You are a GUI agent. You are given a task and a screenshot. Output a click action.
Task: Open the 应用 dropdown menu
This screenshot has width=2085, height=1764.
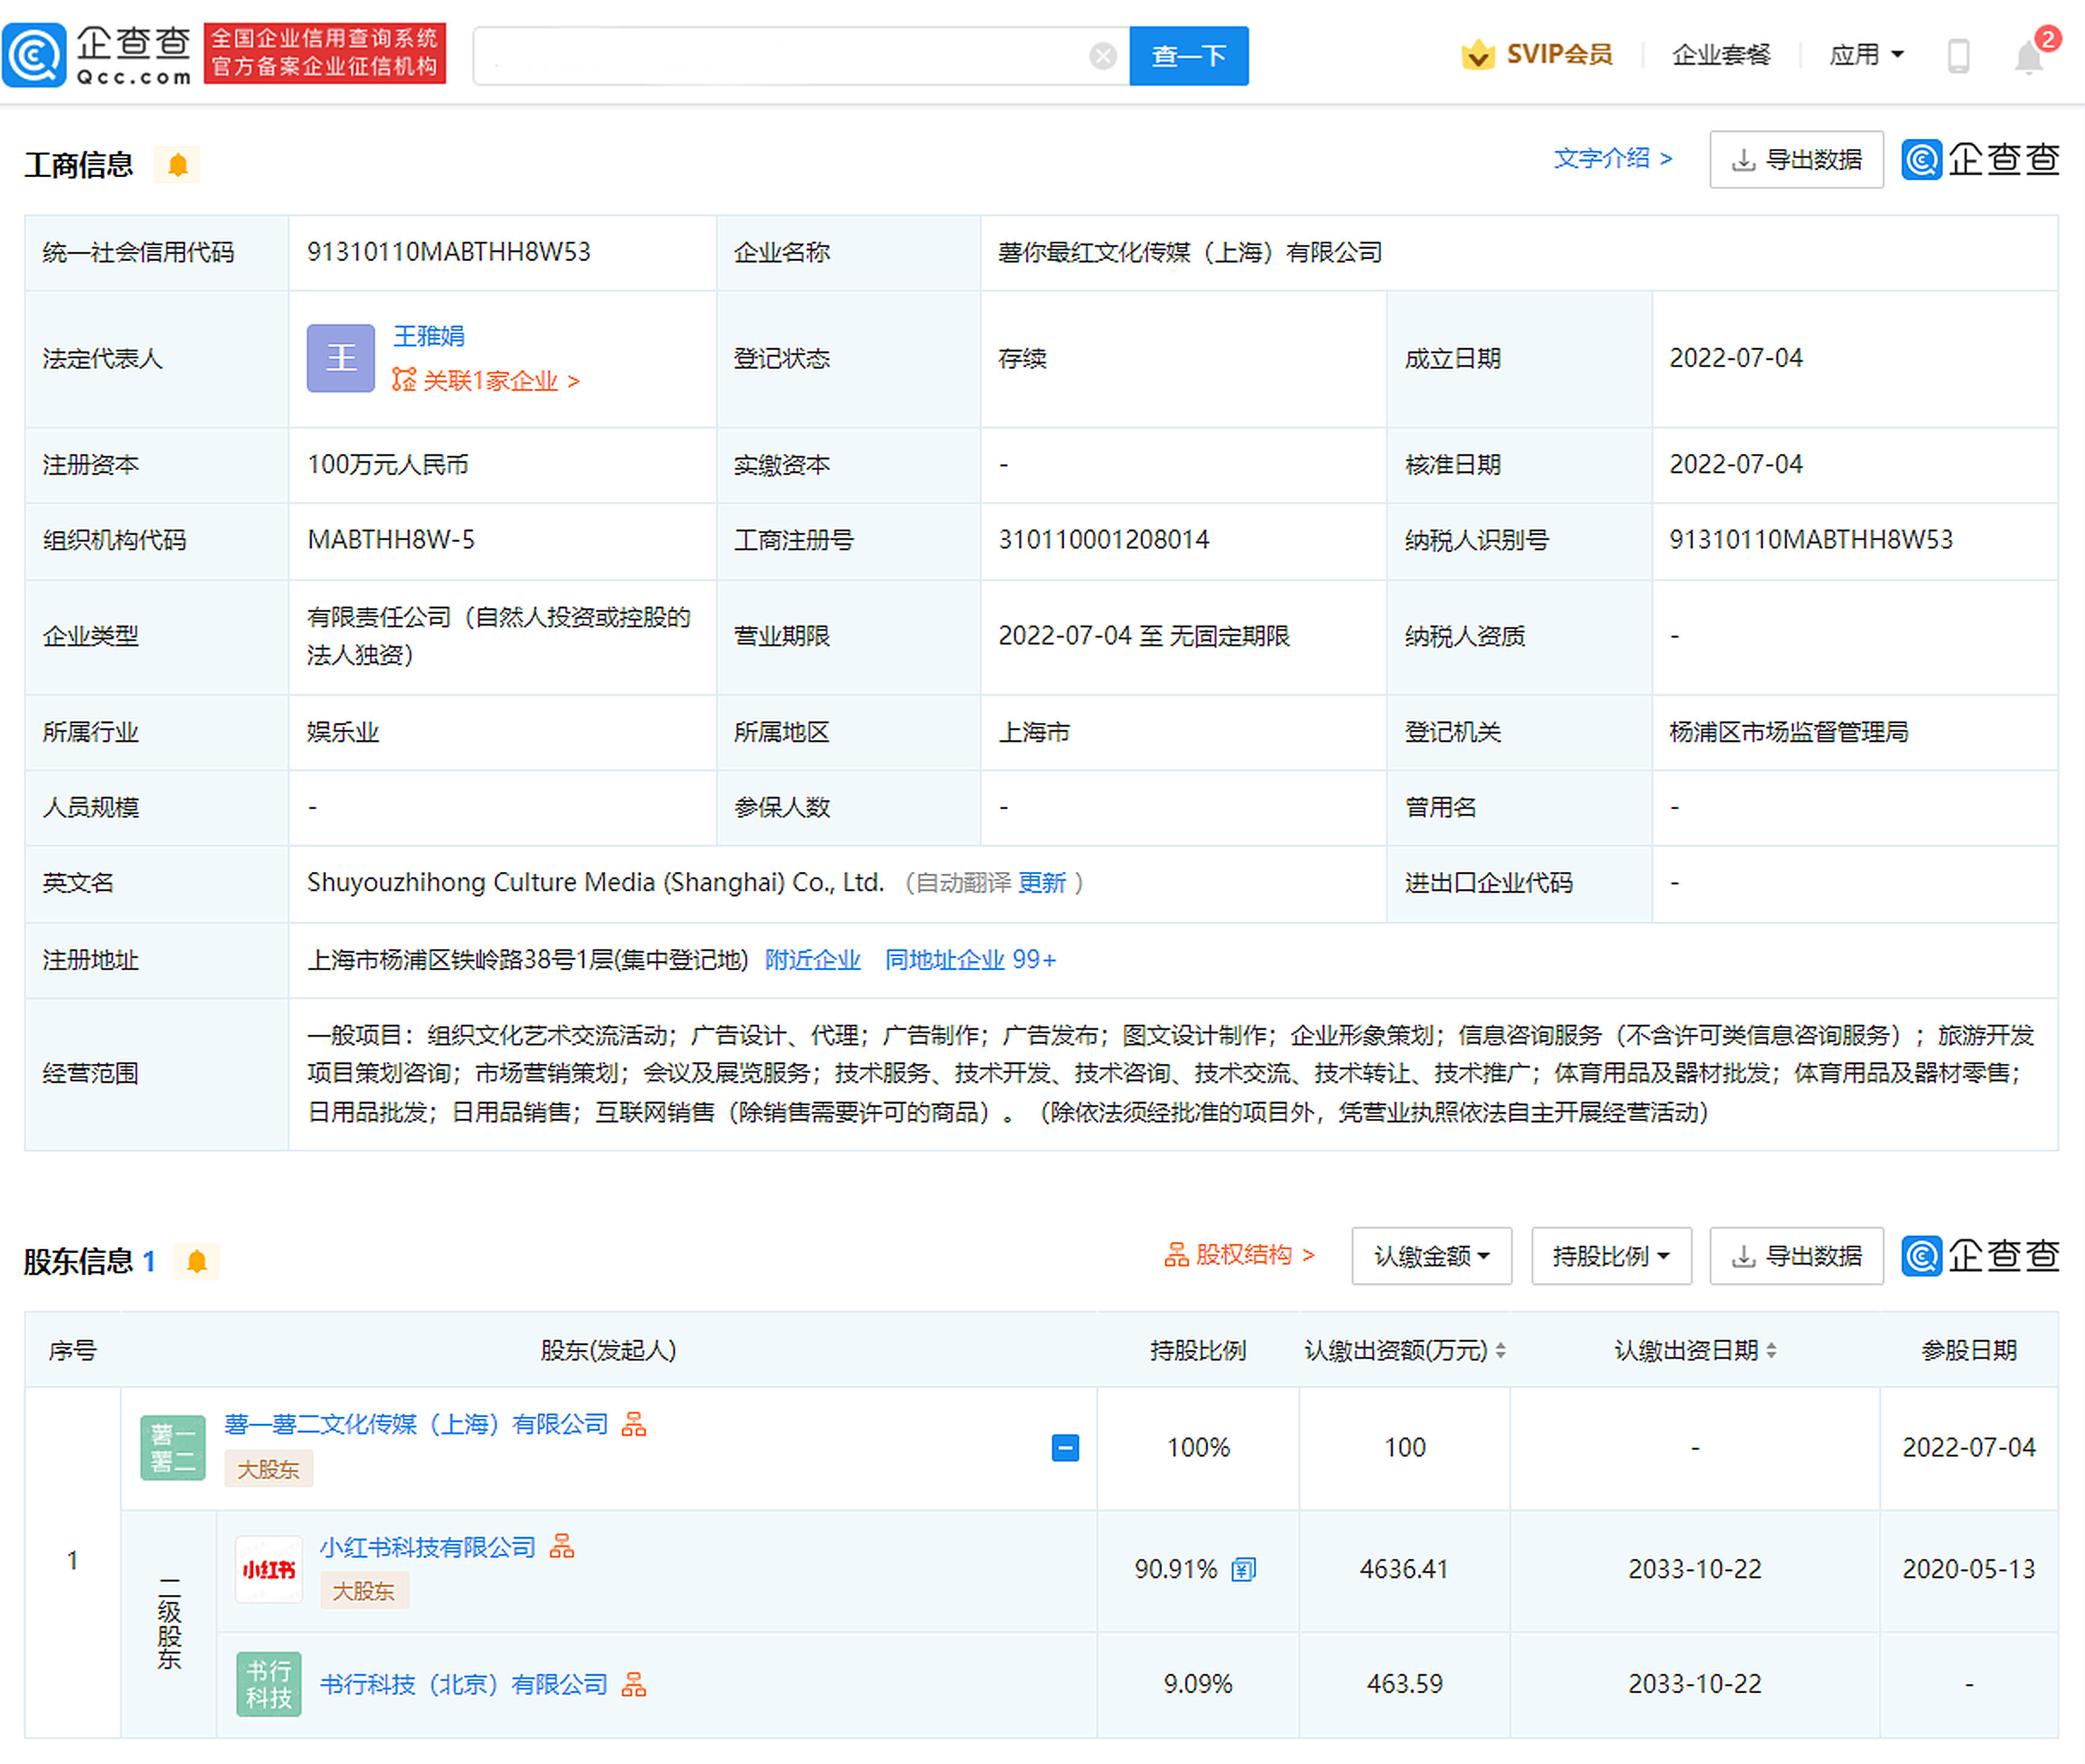coord(1866,54)
